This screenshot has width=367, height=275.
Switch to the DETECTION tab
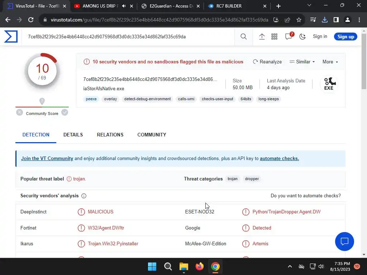click(36, 135)
